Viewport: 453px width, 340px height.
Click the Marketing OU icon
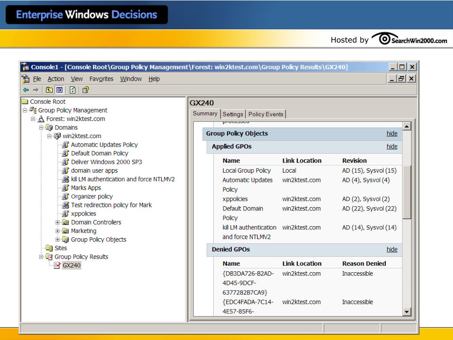65,231
